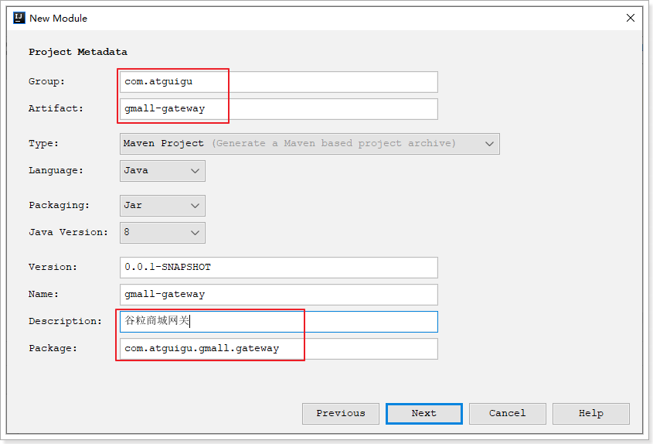Click the Group input field
Screen dimensions: 653x444
click(278, 81)
